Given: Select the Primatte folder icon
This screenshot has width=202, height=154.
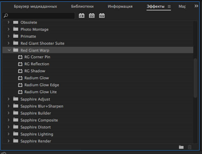Looking at the screenshot, I should coord(16,36).
